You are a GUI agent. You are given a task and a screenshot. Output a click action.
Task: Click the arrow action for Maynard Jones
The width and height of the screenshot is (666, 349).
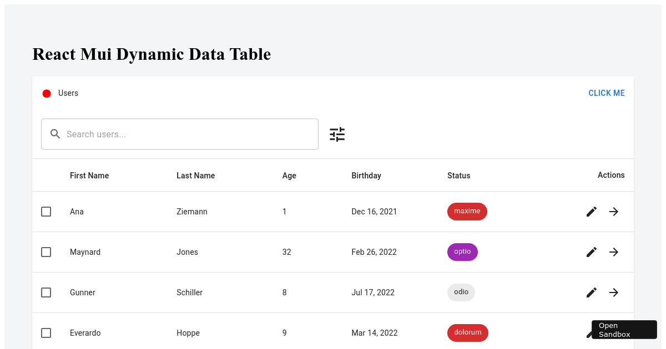[613, 252]
